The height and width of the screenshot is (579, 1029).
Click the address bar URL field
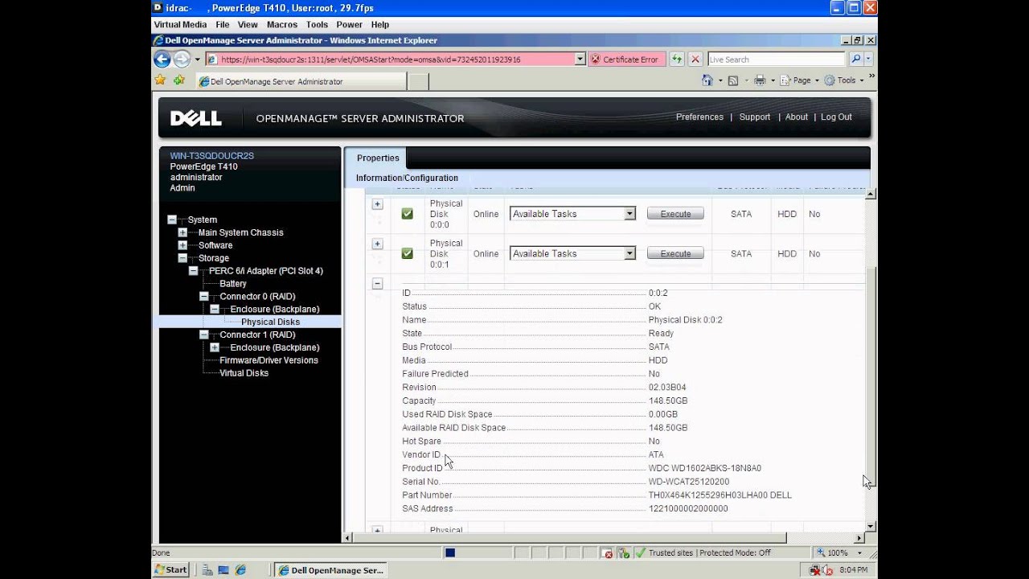coord(390,59)
